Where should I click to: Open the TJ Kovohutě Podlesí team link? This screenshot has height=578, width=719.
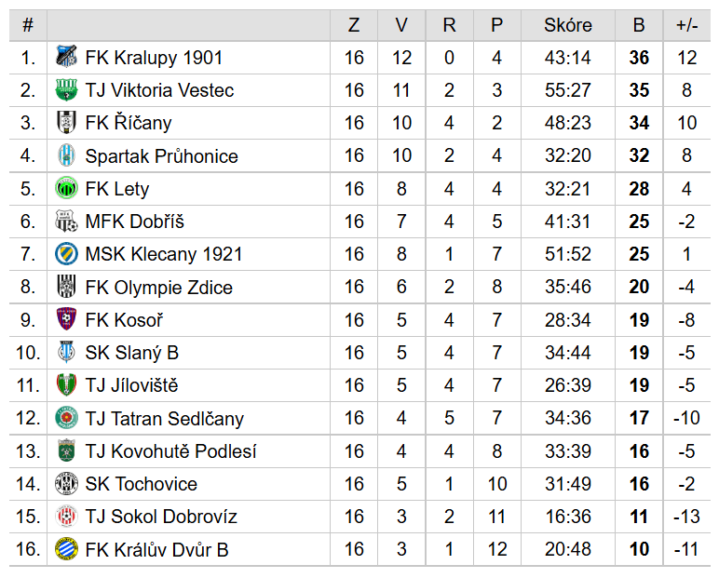[x=170, y=451]
